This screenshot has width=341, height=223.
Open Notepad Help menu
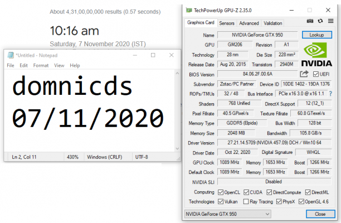coord(75,65)
